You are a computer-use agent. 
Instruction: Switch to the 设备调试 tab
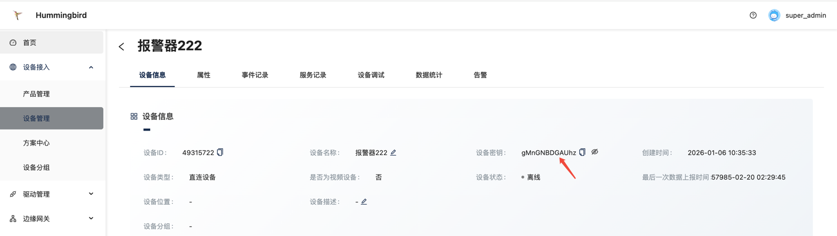(371, 75)
